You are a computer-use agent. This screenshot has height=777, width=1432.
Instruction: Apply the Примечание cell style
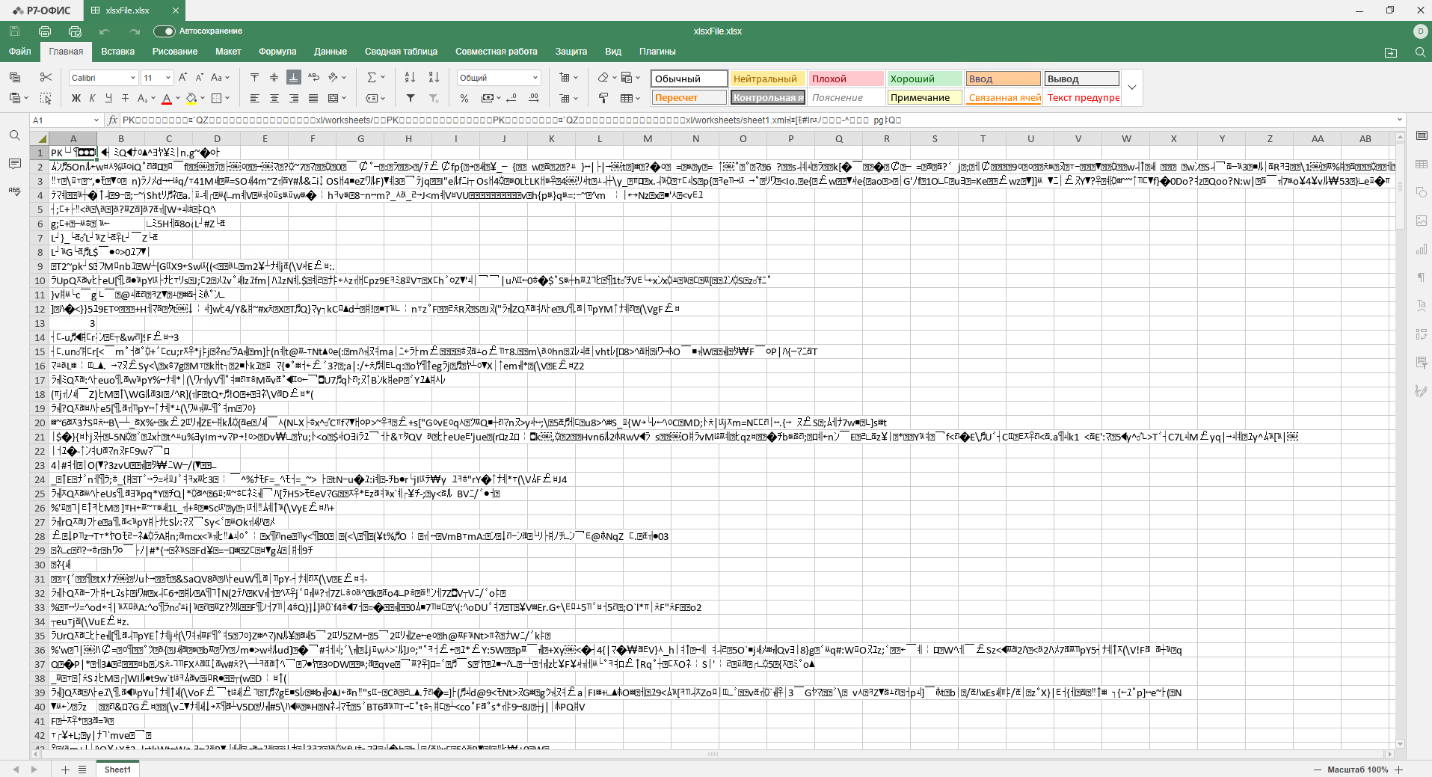point(924,97)
